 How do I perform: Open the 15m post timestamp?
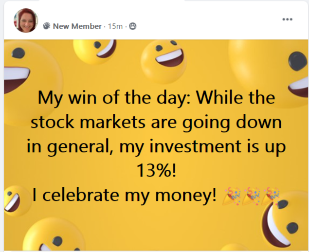[x=115, y=26]
